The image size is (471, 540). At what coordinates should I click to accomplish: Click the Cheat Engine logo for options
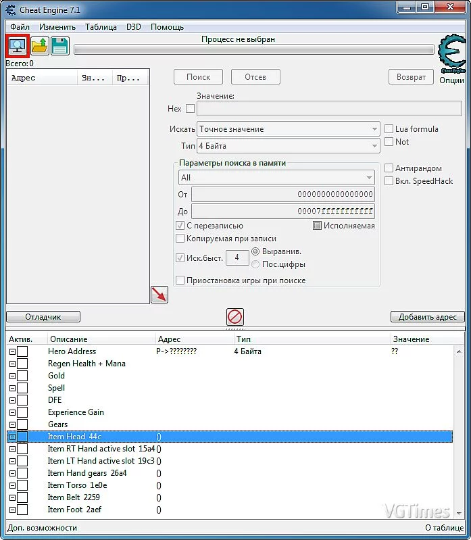[x=452, y=53]
